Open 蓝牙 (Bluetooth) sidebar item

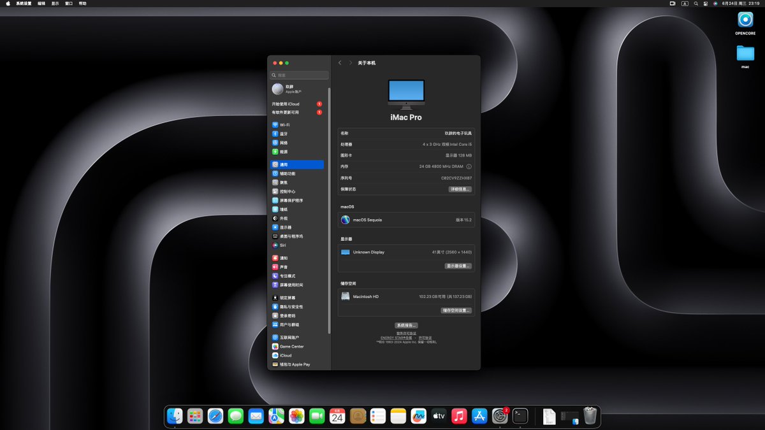click(297, 134)
